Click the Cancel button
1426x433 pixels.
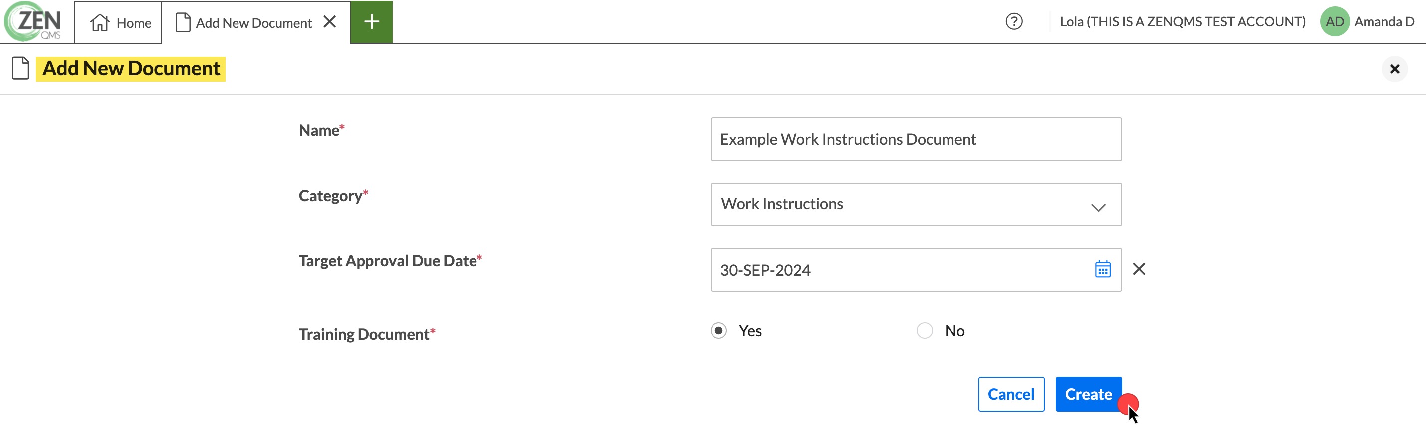[1011, 394]
